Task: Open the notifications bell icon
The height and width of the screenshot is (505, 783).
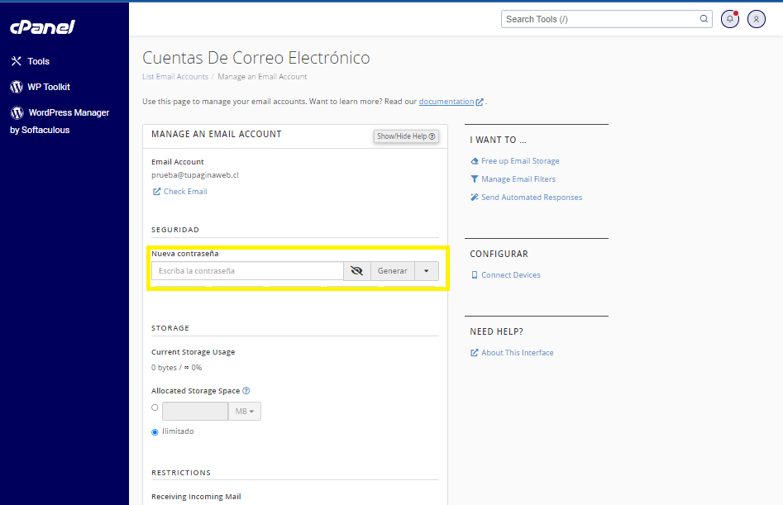Action: [729, 19]
